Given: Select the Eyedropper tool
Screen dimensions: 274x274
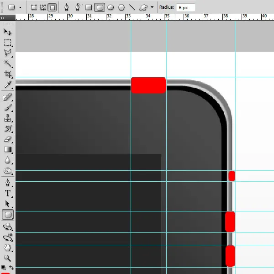Looking at the screenshot, I should tap(7, 84).
